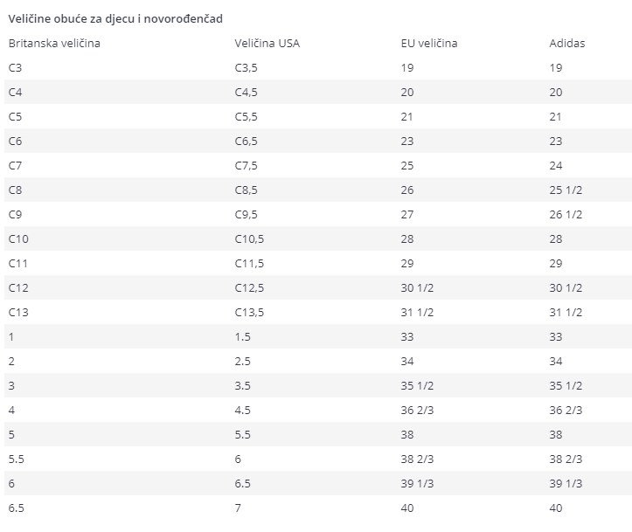This screenshot has height=532, width=632.
Task: Select the C12,5 USA size cell
Action: click(x=249, y=288)
